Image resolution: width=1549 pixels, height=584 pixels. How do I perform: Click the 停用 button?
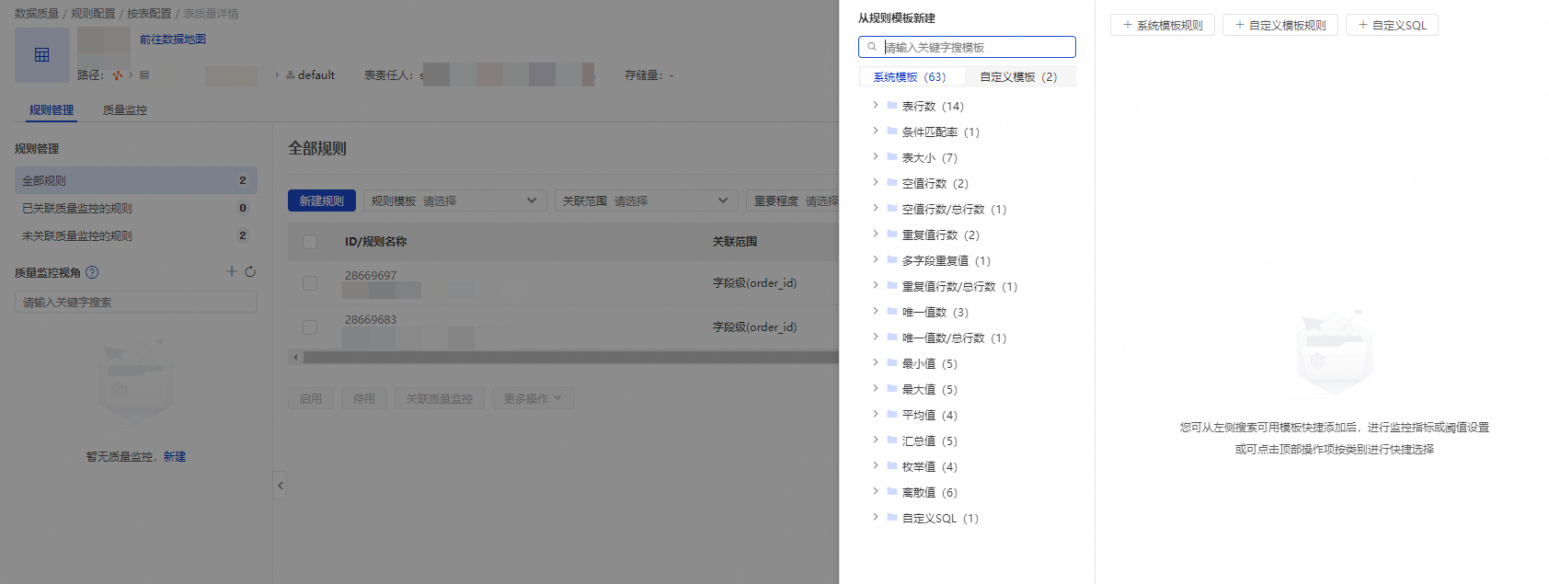364,398
